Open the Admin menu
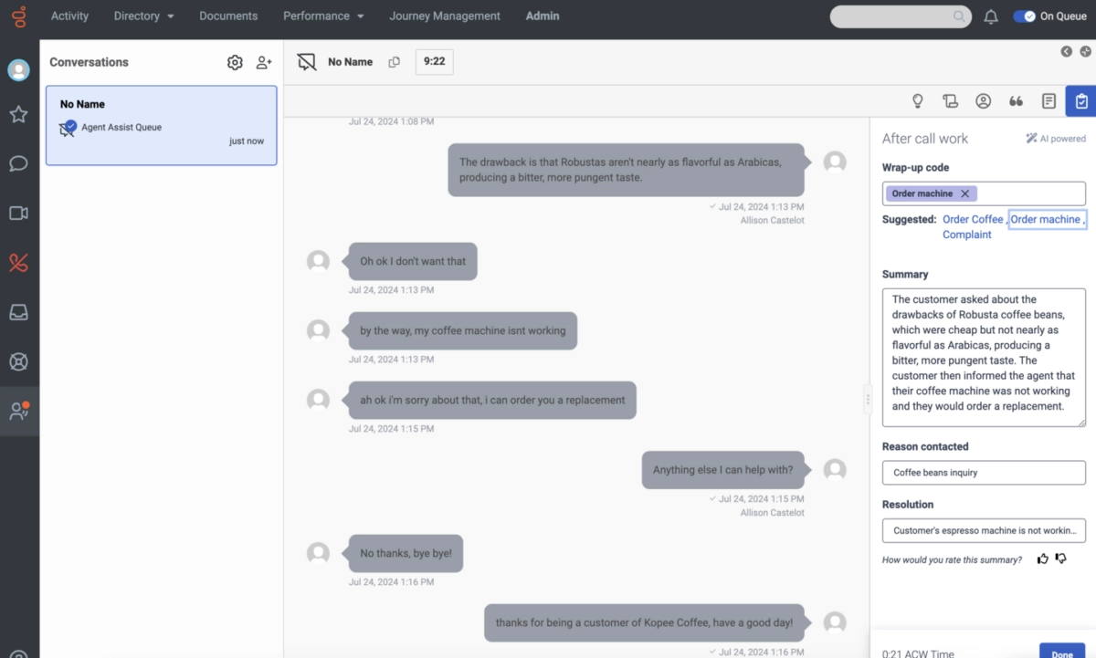Image resolution: width=1096 pixels, height=658 pixels. (543, 16)
